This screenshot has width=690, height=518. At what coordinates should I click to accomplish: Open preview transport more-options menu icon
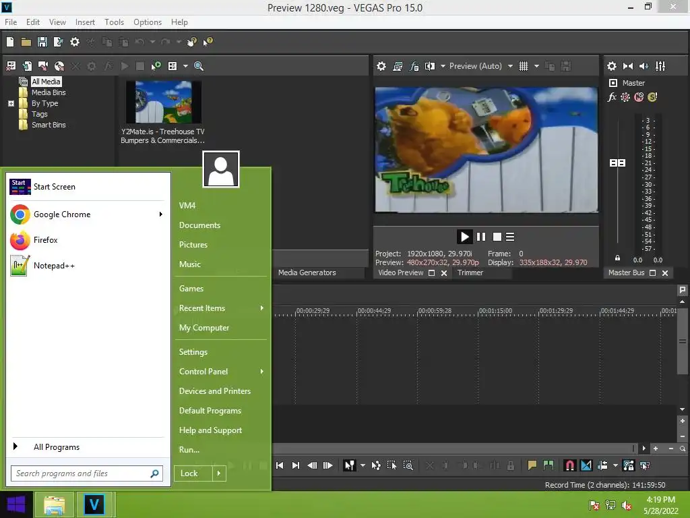[510, 237]
